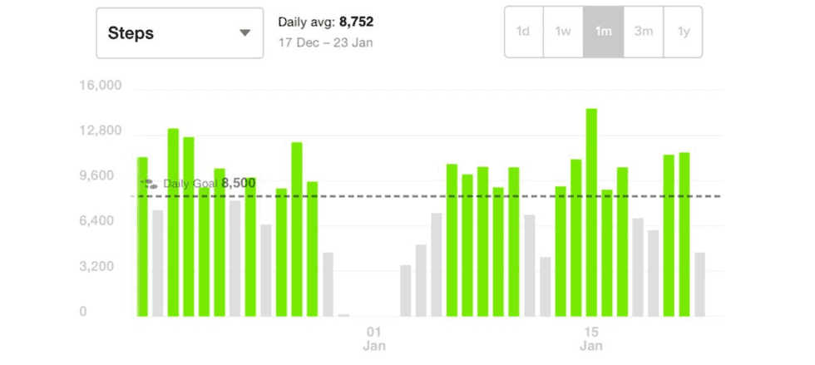The image size is (815, 365).
Task: Open the Steps metric dropdown
Action: click(x=179, y=33)
